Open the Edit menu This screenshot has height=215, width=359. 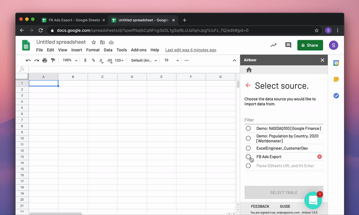pos(50,50)
